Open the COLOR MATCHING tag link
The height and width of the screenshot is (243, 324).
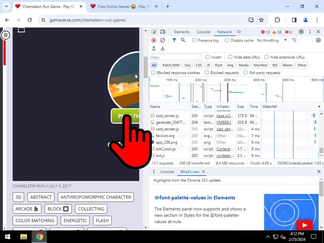coord(35,221)
